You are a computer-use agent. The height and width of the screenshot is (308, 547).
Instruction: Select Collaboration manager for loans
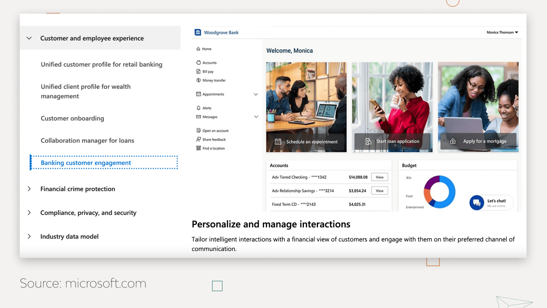87,140
